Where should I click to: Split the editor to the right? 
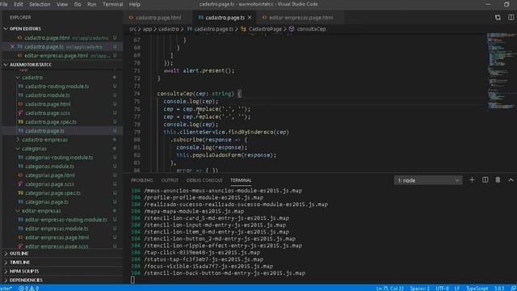(511, 18)
